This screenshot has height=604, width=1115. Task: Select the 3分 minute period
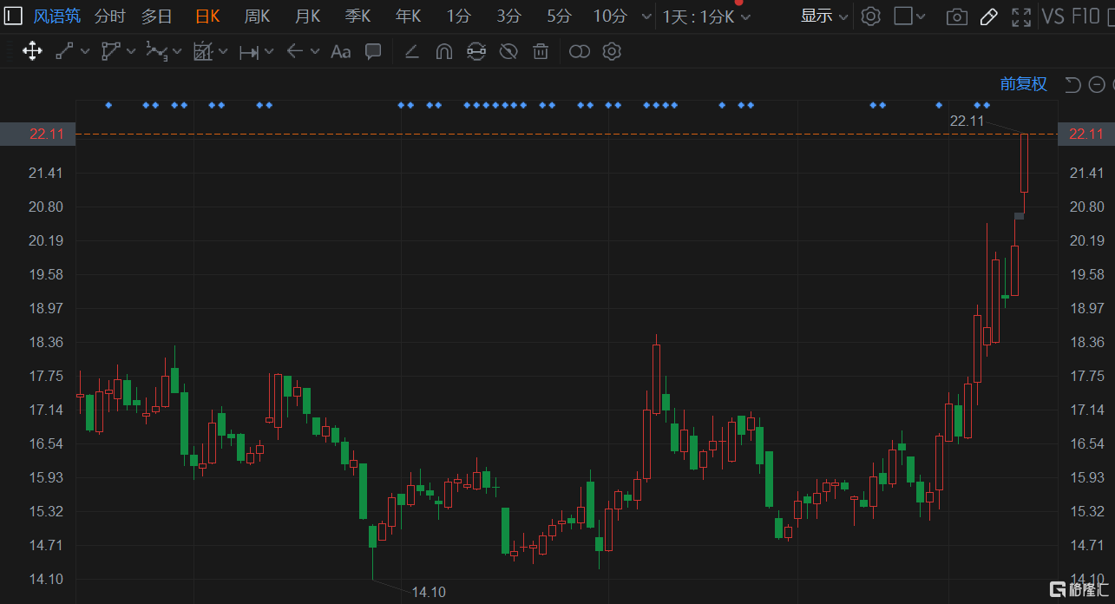[x=508, y=16]
